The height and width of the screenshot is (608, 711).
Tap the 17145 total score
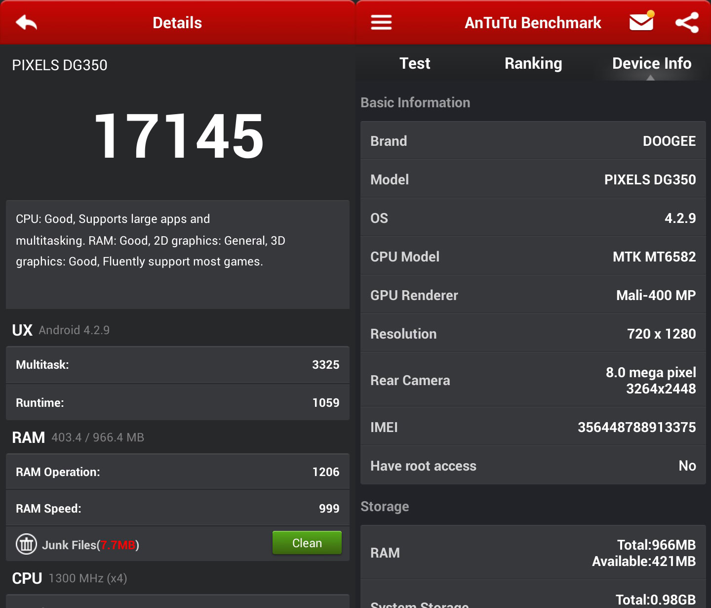click(179, 136)
